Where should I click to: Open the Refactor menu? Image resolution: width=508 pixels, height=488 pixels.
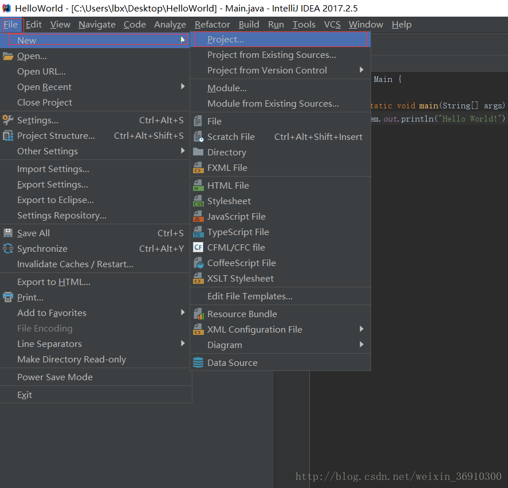212,25
